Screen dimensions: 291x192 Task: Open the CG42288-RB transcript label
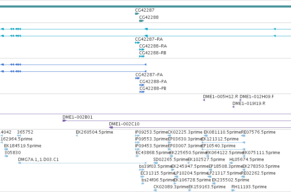(153, 53)
